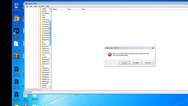Image resolution: width=188 pixels, height=106 pixels.
Task: Click the folder icon beside Errata
Action: pyautogui.click(x=41, y=44)
